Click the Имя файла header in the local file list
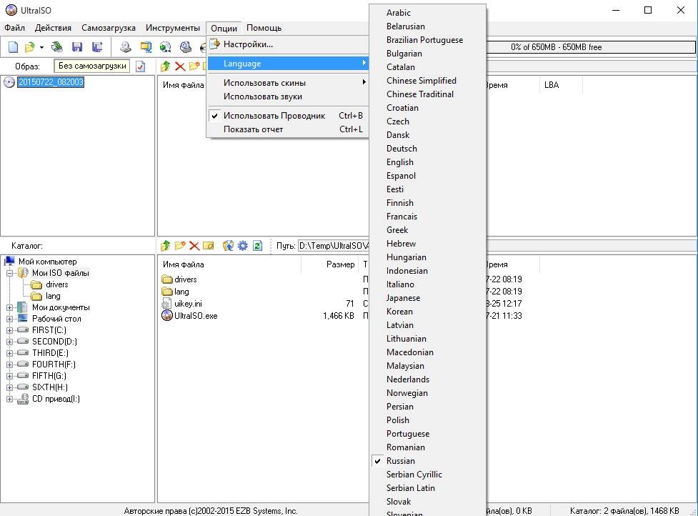 pyautogui.click(x=230, y=264)
